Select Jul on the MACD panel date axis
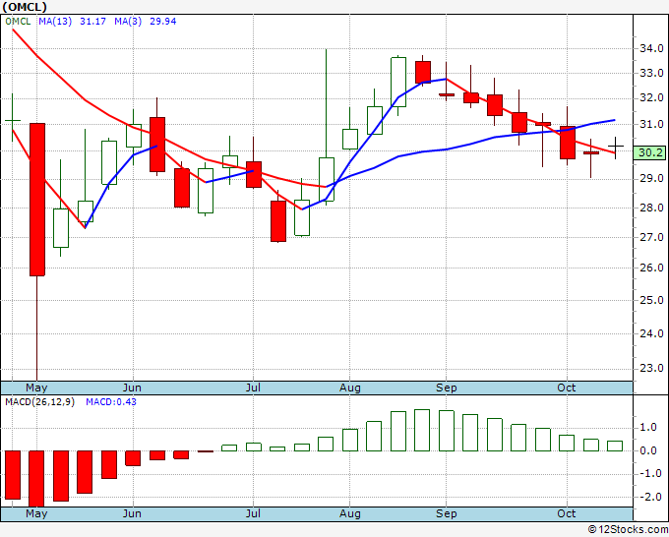 tap(253, 513)
